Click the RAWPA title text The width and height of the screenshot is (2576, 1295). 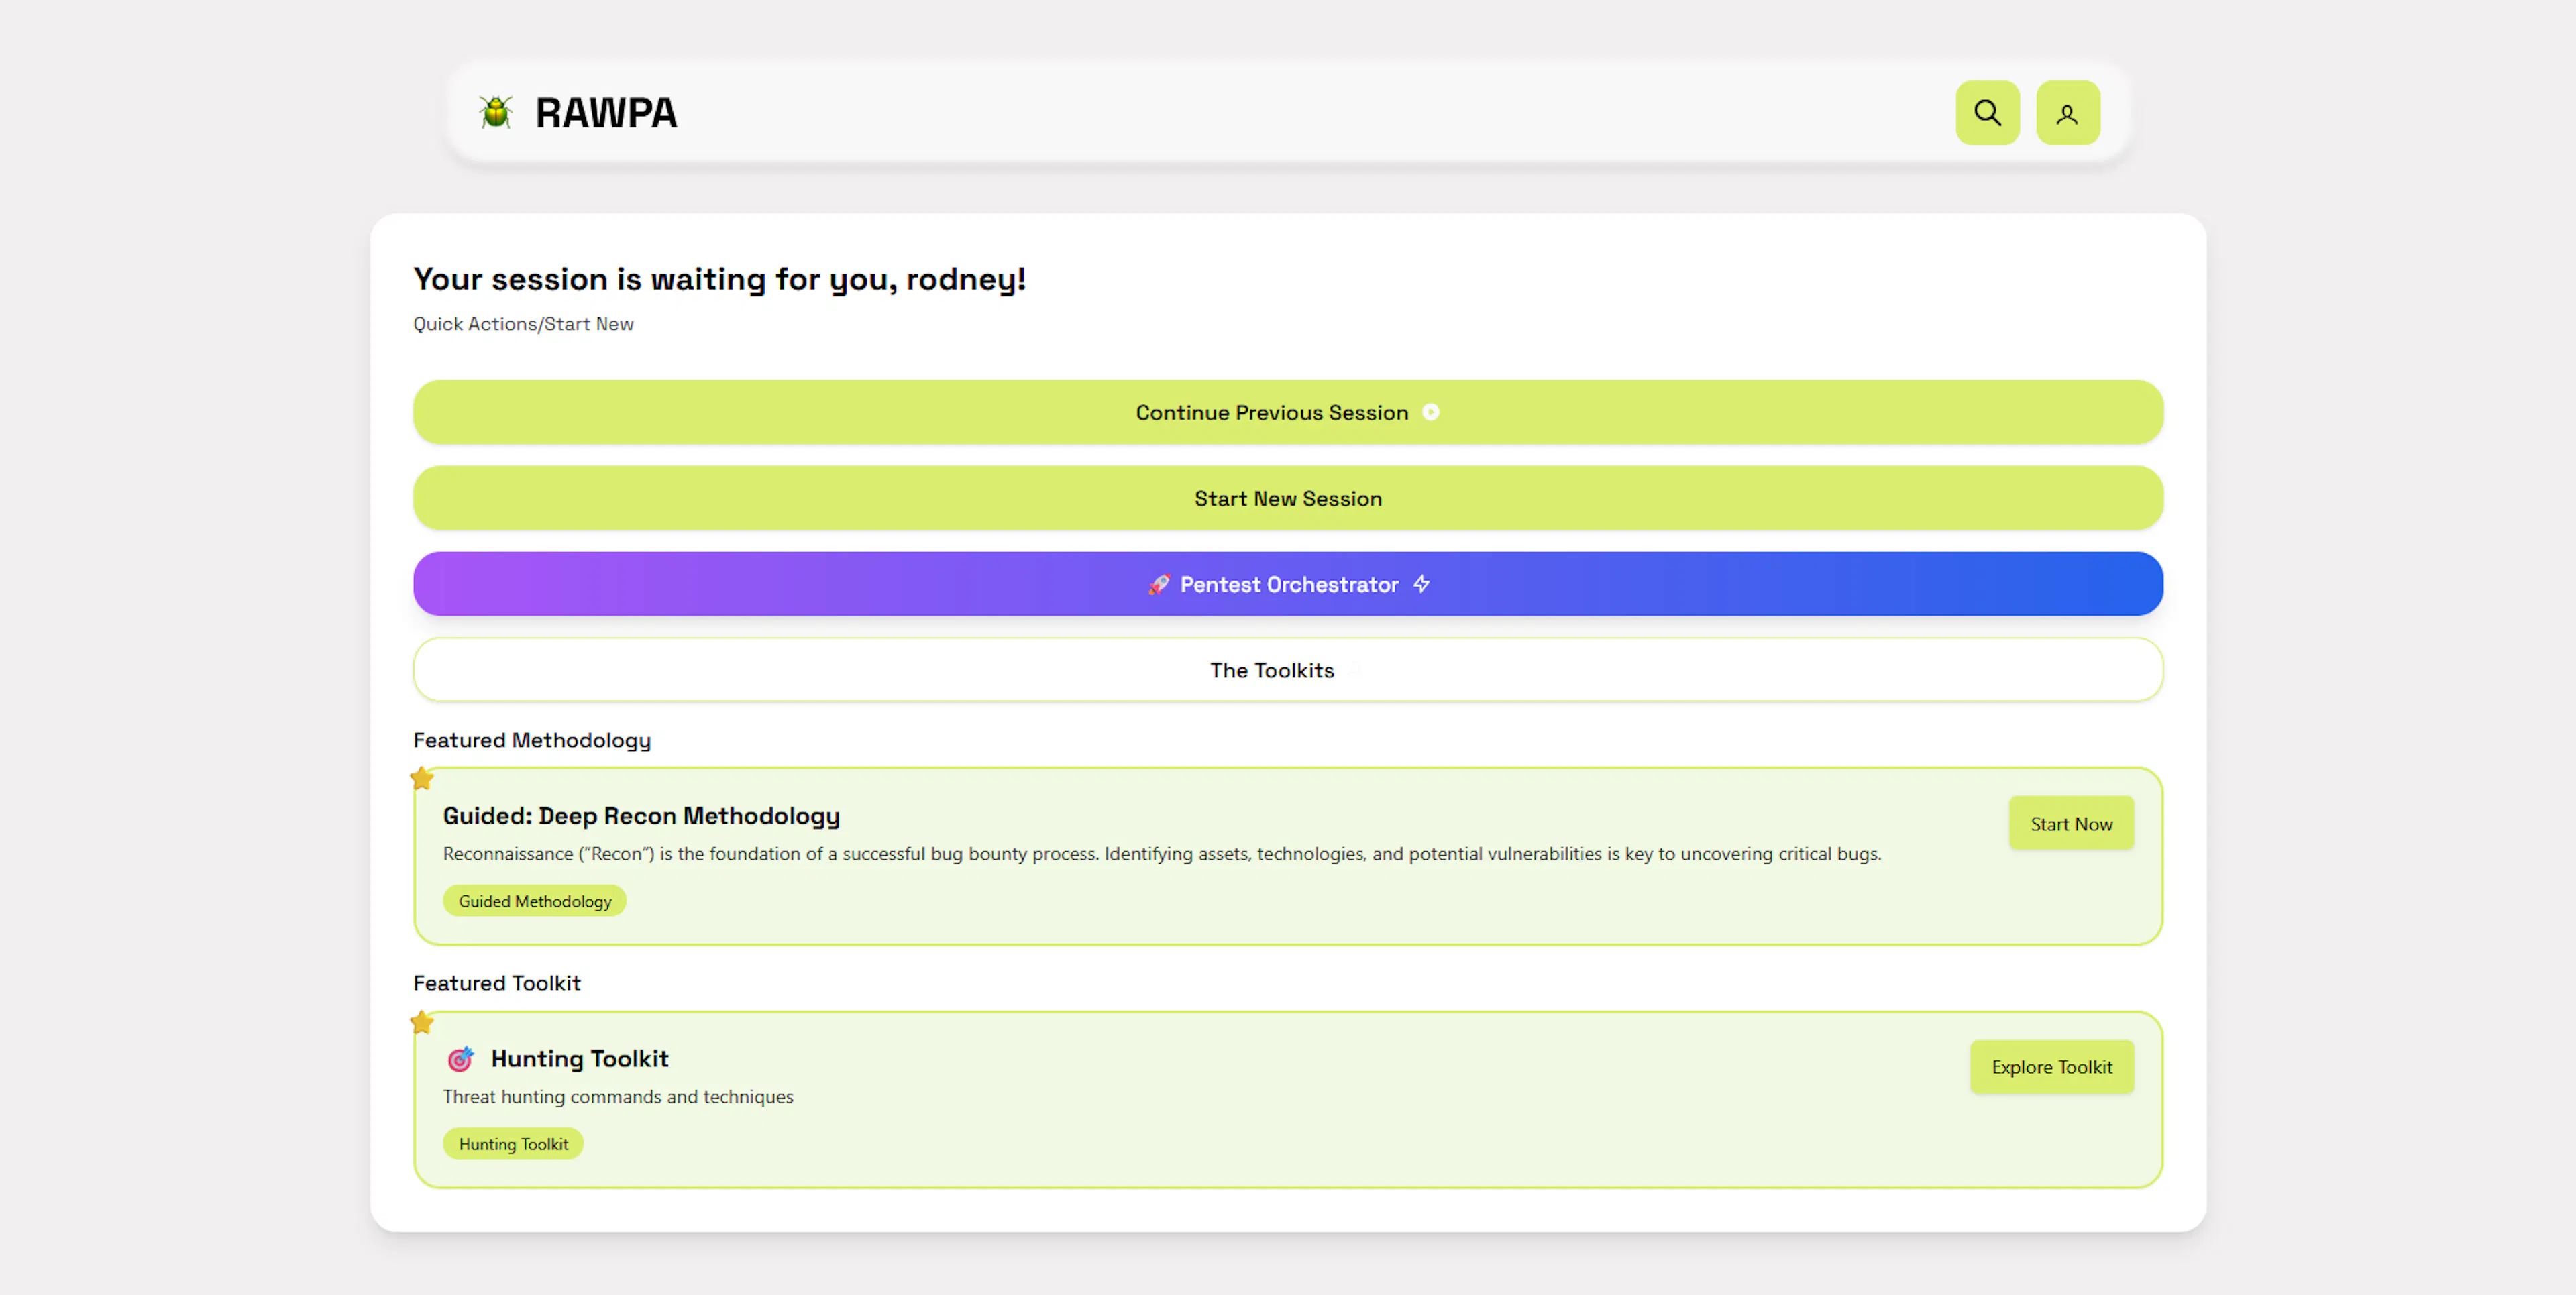pos(606,113)
